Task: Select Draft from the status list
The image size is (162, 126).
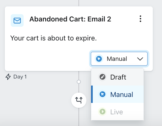Action: tap(117, 77)
